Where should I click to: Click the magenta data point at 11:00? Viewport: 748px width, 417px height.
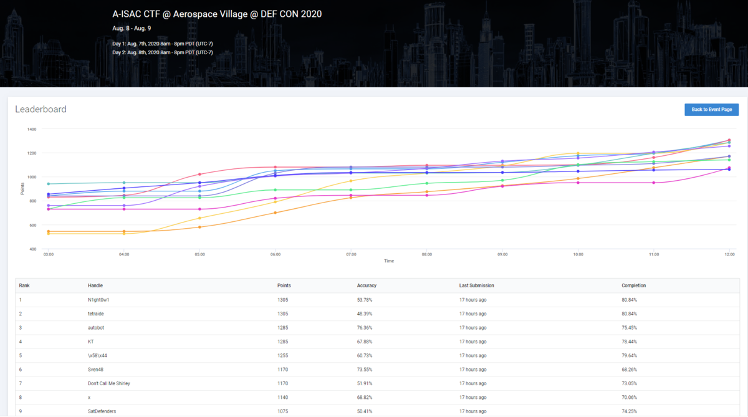(654, 183)
